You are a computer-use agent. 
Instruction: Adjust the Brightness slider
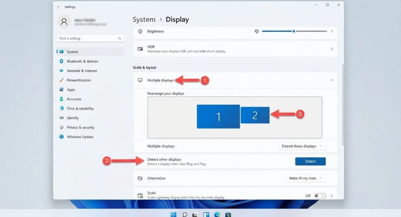tap(294, 31)
